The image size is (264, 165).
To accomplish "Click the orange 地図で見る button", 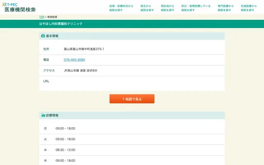I will click(132, 99).
